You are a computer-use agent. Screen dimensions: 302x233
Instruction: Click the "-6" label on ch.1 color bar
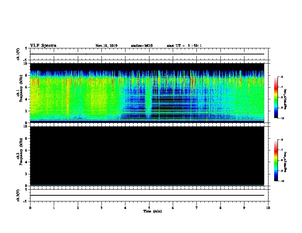pos(281,77)
